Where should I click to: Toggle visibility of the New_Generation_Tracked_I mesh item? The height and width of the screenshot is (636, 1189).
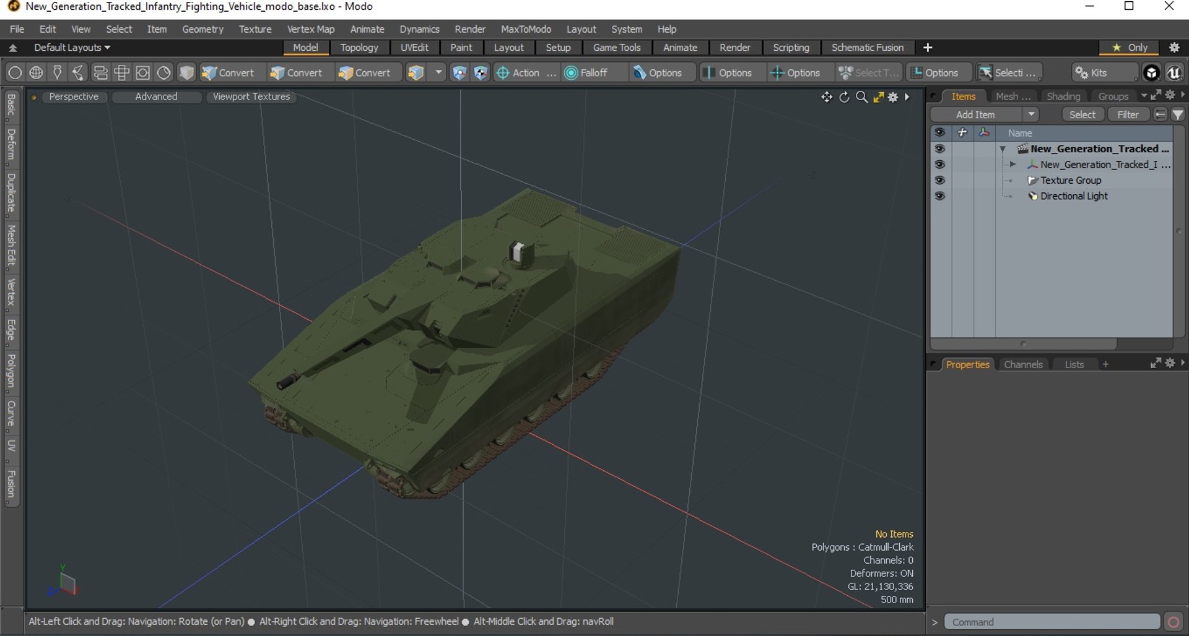939,165
